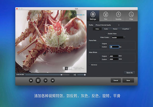This screenshot has height=107, width=153.
Task: Tick the Disable Video checkbox
Action: (106, 34)
